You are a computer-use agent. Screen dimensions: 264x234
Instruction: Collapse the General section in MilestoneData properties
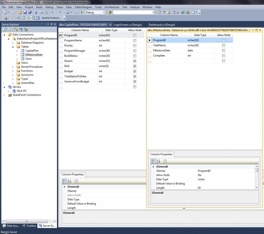click(153, 167)
